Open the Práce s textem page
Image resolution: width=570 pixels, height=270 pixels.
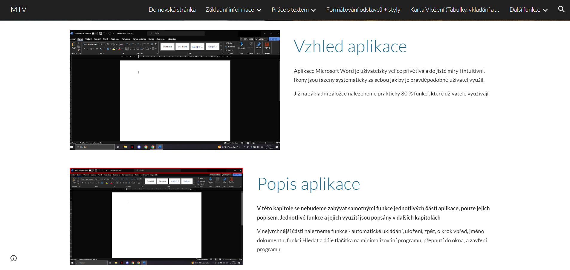290,10
